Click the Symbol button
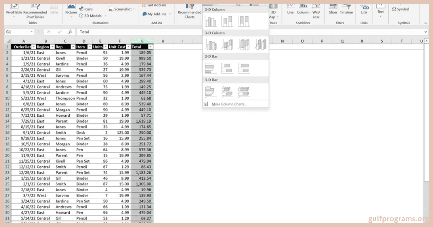The width and height of the screenshot is (433, 227). (401, 9)
